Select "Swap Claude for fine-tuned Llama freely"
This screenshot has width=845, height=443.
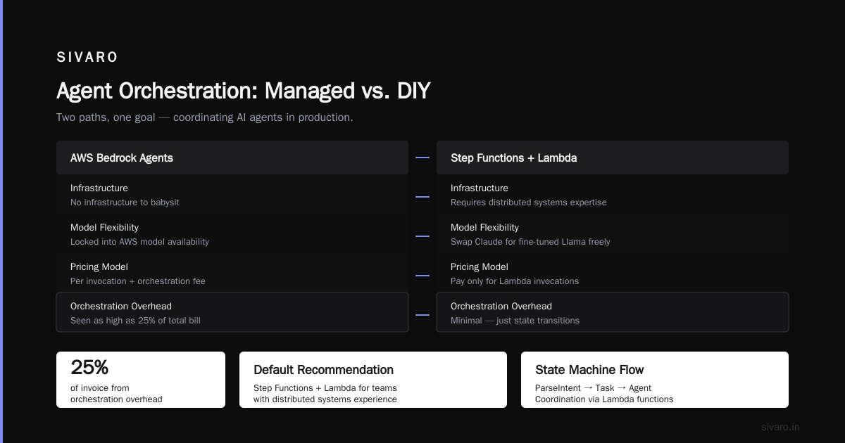point(530,242)
